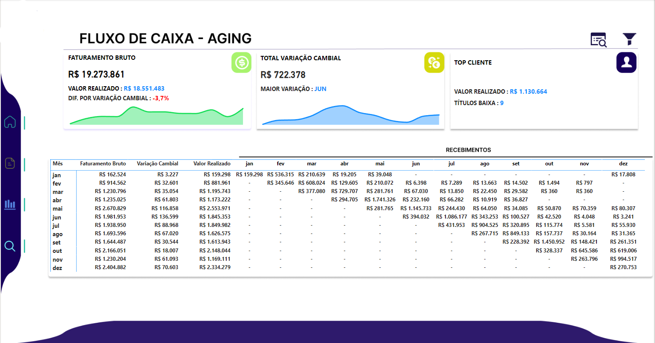Select the RECEBIMENTOS header label
655x343 pixels.
pyautogui.click(x=468, y=150)
